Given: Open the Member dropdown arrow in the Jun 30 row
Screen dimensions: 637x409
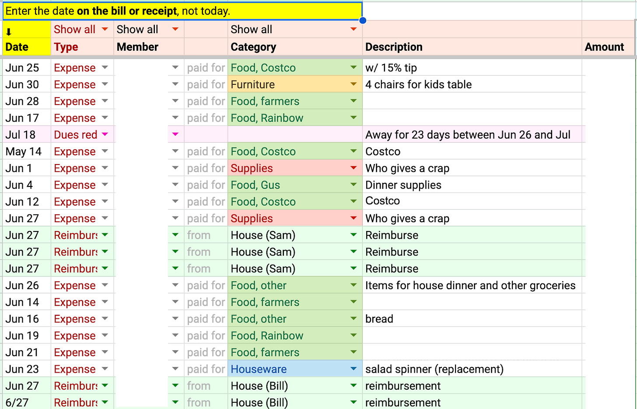Looking at the screenshot, I should 175,84.
